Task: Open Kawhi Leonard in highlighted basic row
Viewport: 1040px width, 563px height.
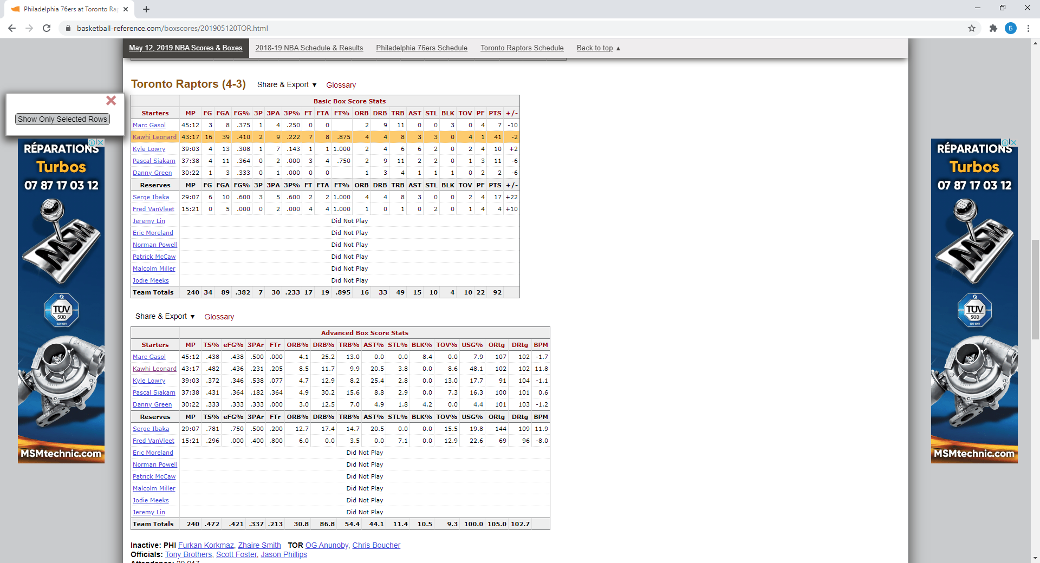Action: point(154,137)
